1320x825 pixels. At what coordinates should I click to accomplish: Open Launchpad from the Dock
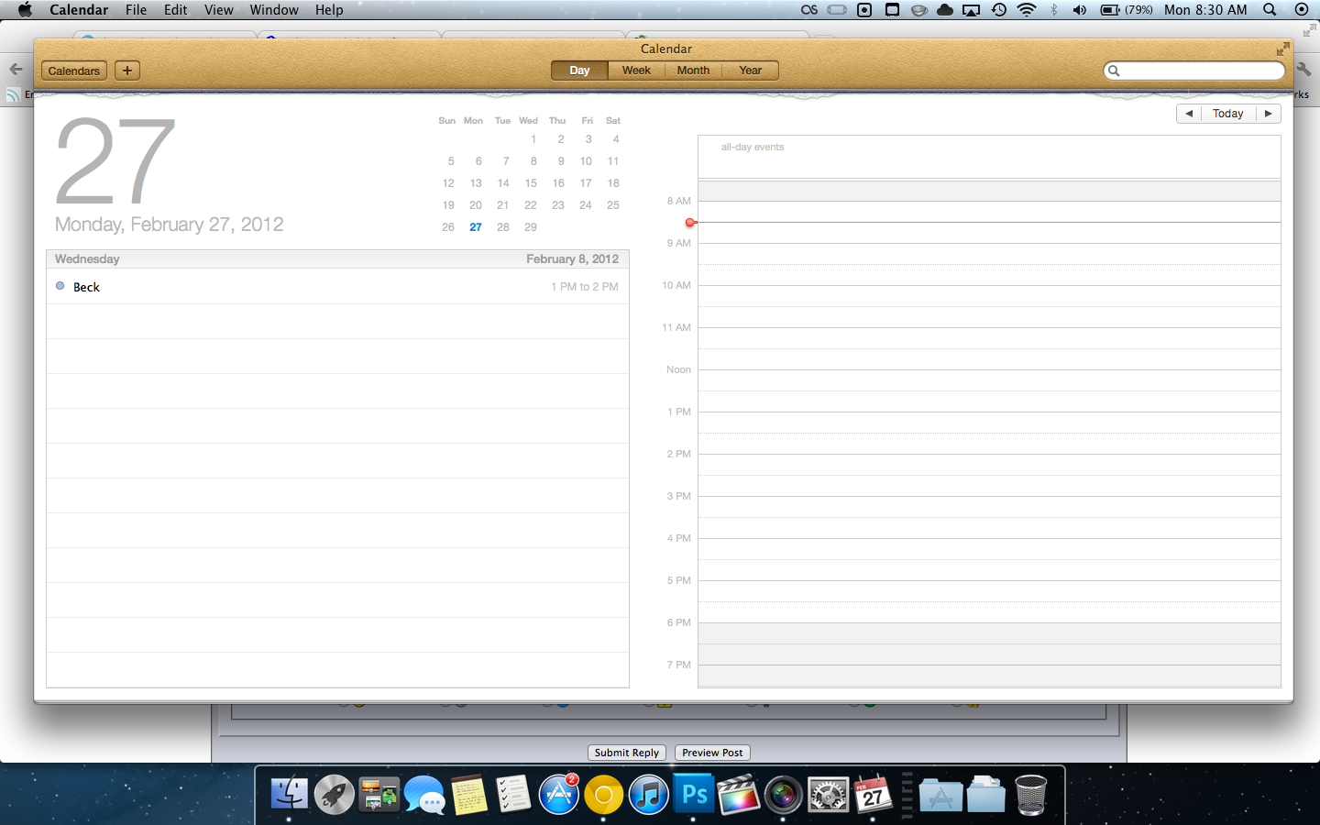[334, 794]
